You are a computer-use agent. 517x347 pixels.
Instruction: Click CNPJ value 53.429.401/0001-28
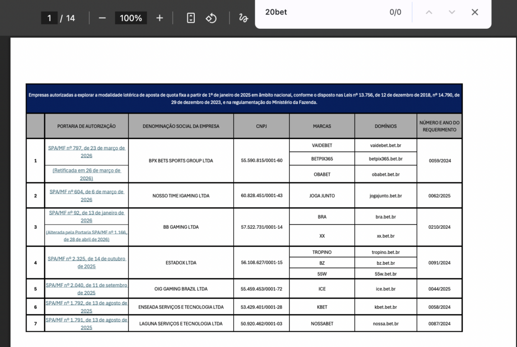pyautogui.click(x=262, y=307)
